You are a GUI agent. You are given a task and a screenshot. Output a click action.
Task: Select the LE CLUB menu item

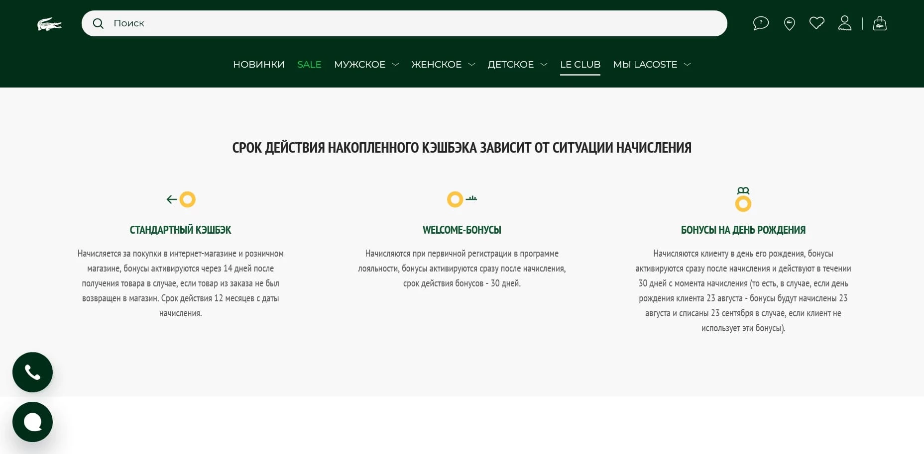[580, 65]
